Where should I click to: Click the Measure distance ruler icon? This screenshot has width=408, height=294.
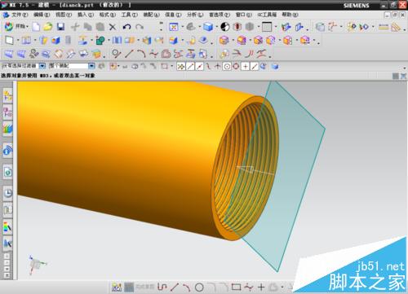(x=384, y=27)
